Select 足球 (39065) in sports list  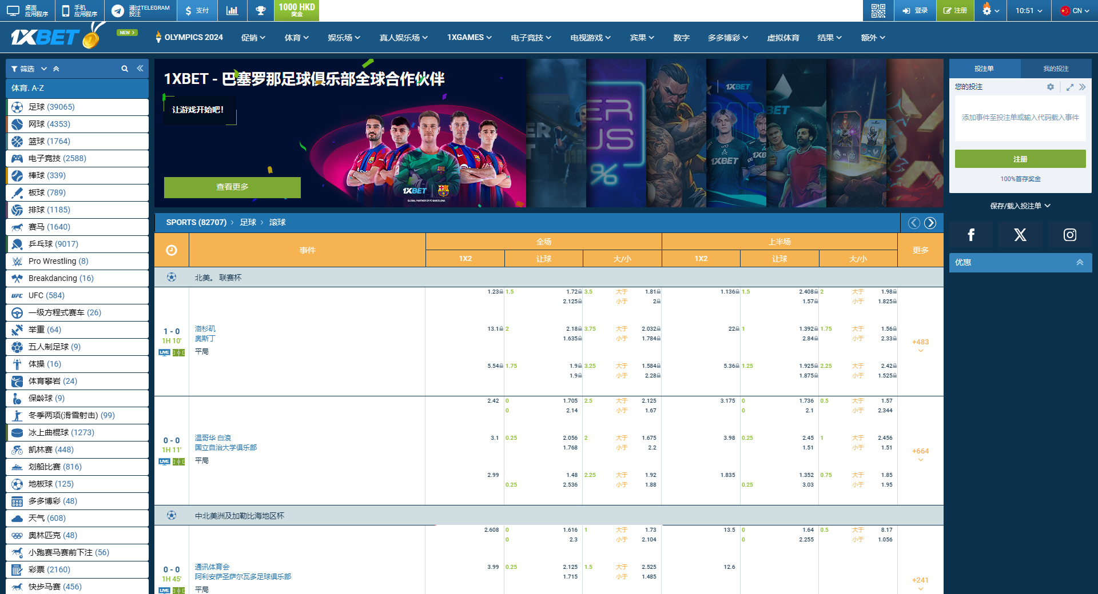coord(77,107)
